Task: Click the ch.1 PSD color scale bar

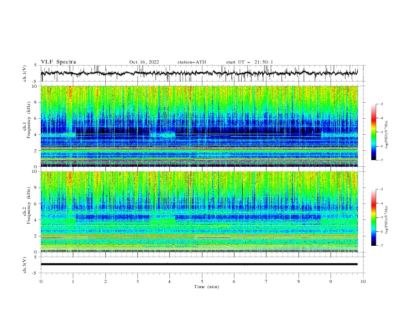Action: click(373, 132)
